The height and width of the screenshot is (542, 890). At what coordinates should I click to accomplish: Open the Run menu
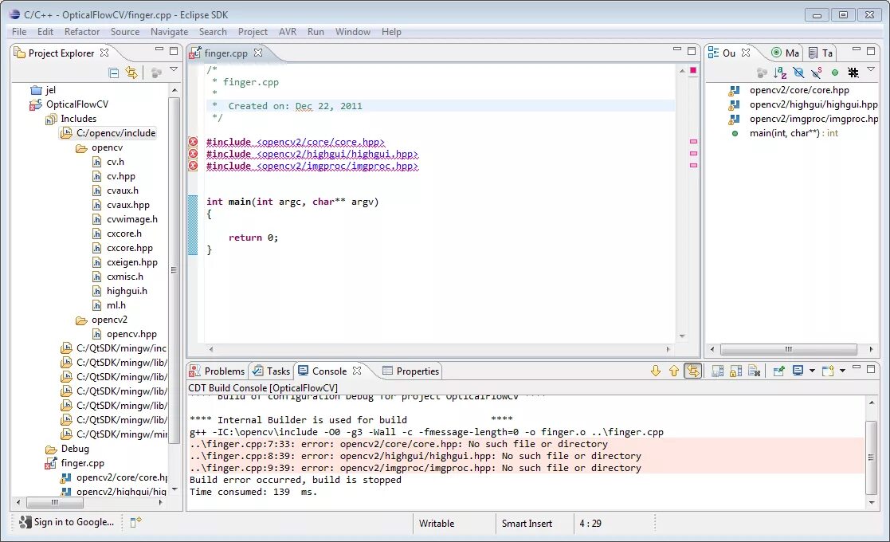point(316,32)
